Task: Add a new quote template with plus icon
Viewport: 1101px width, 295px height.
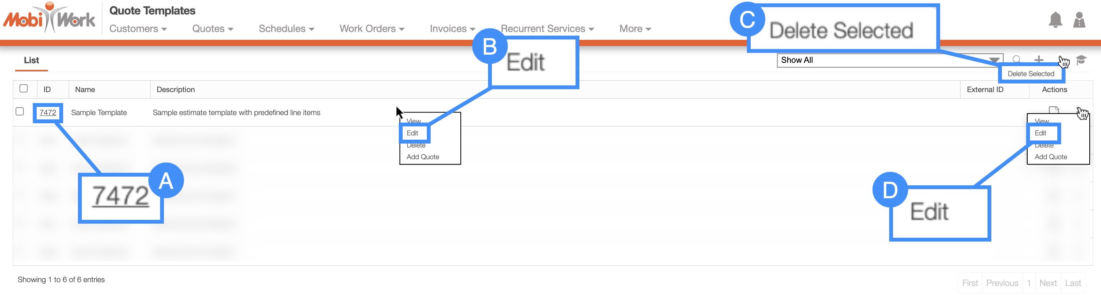Action: 1039,59
